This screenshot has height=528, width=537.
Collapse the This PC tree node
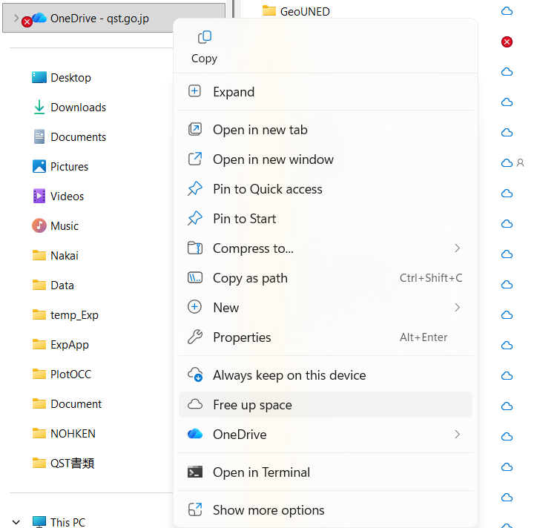coord(16,522)
